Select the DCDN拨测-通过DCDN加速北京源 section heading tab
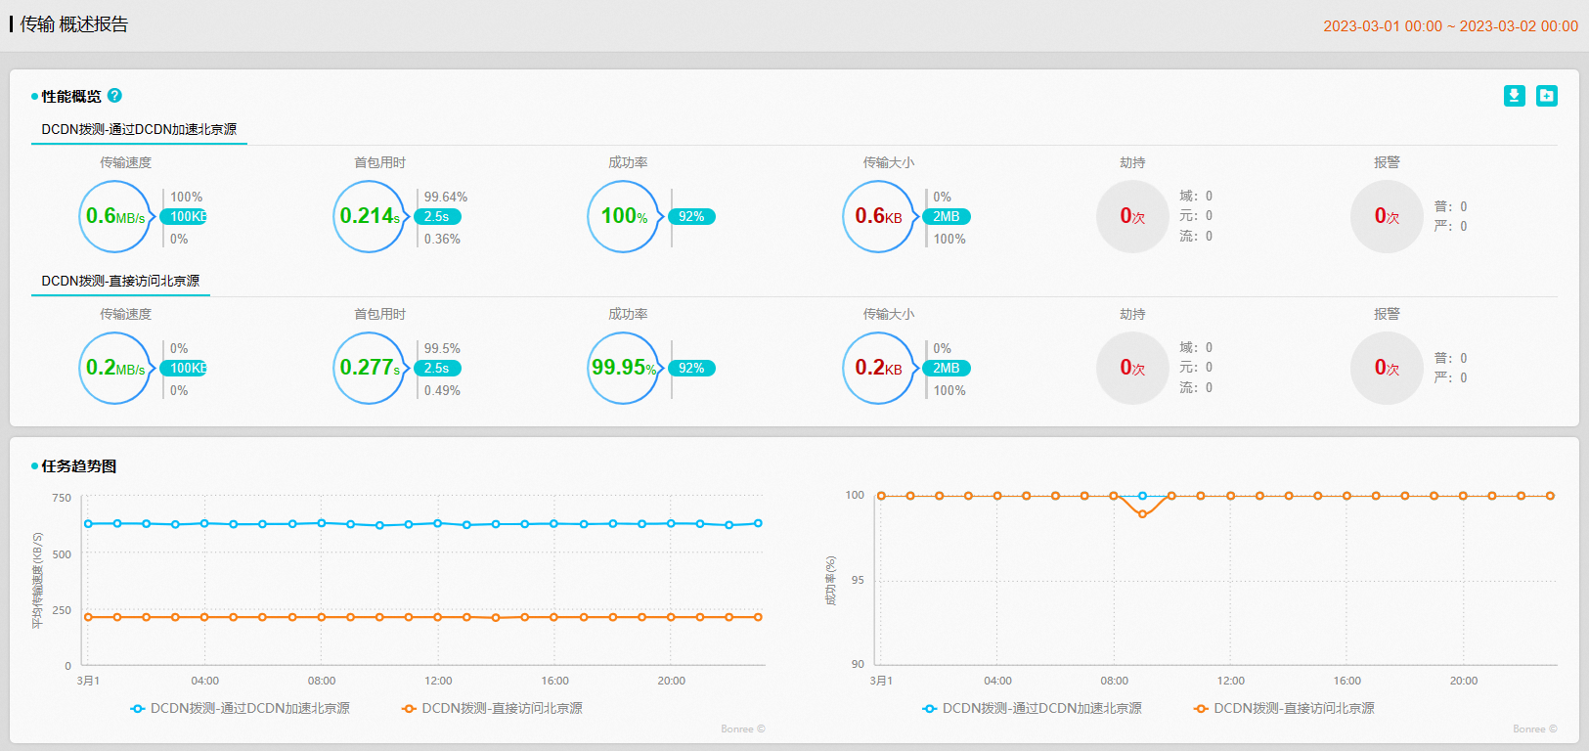The width and height of the screenshot is (1589, 751). [139, 129]
